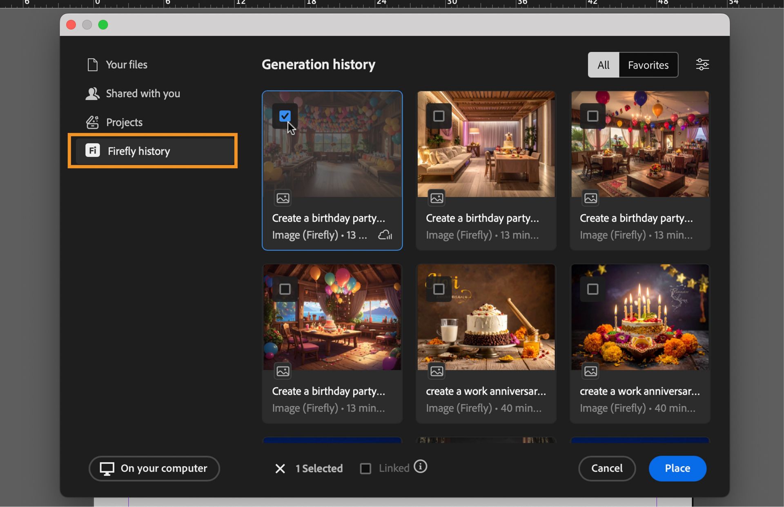Place the selected image
Viewport: 784px width, 507px height.
[677, 468]
